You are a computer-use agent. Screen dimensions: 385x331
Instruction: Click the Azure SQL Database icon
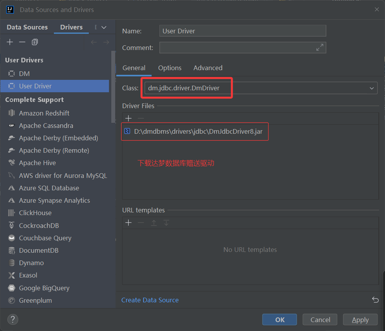tap(12, 188)
